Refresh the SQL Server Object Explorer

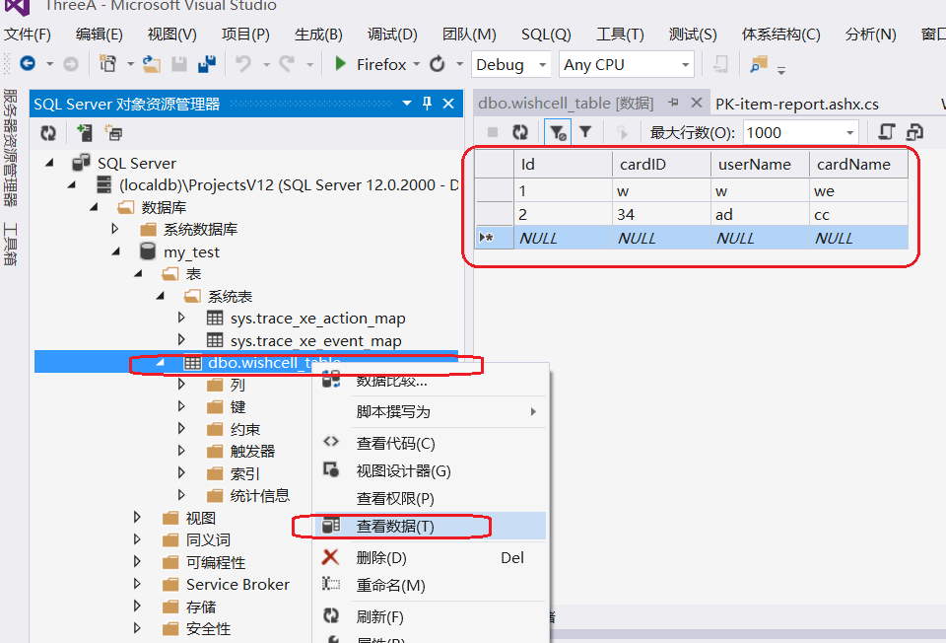(48, 133)
